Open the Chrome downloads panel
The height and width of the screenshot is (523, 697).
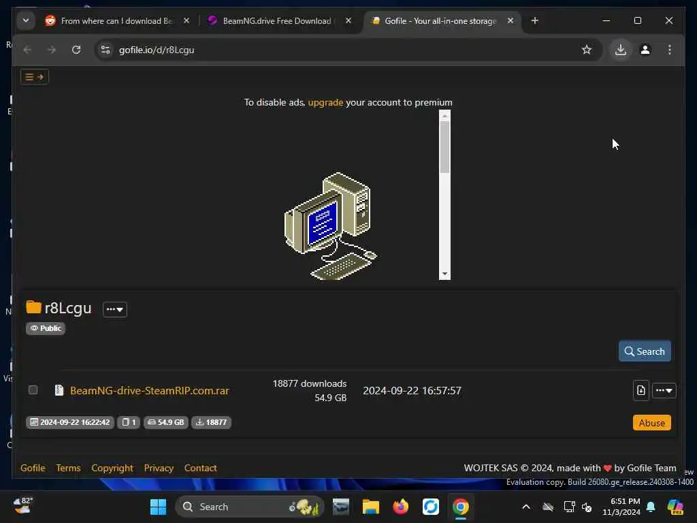pyautogui.click(x=621, y=50)
